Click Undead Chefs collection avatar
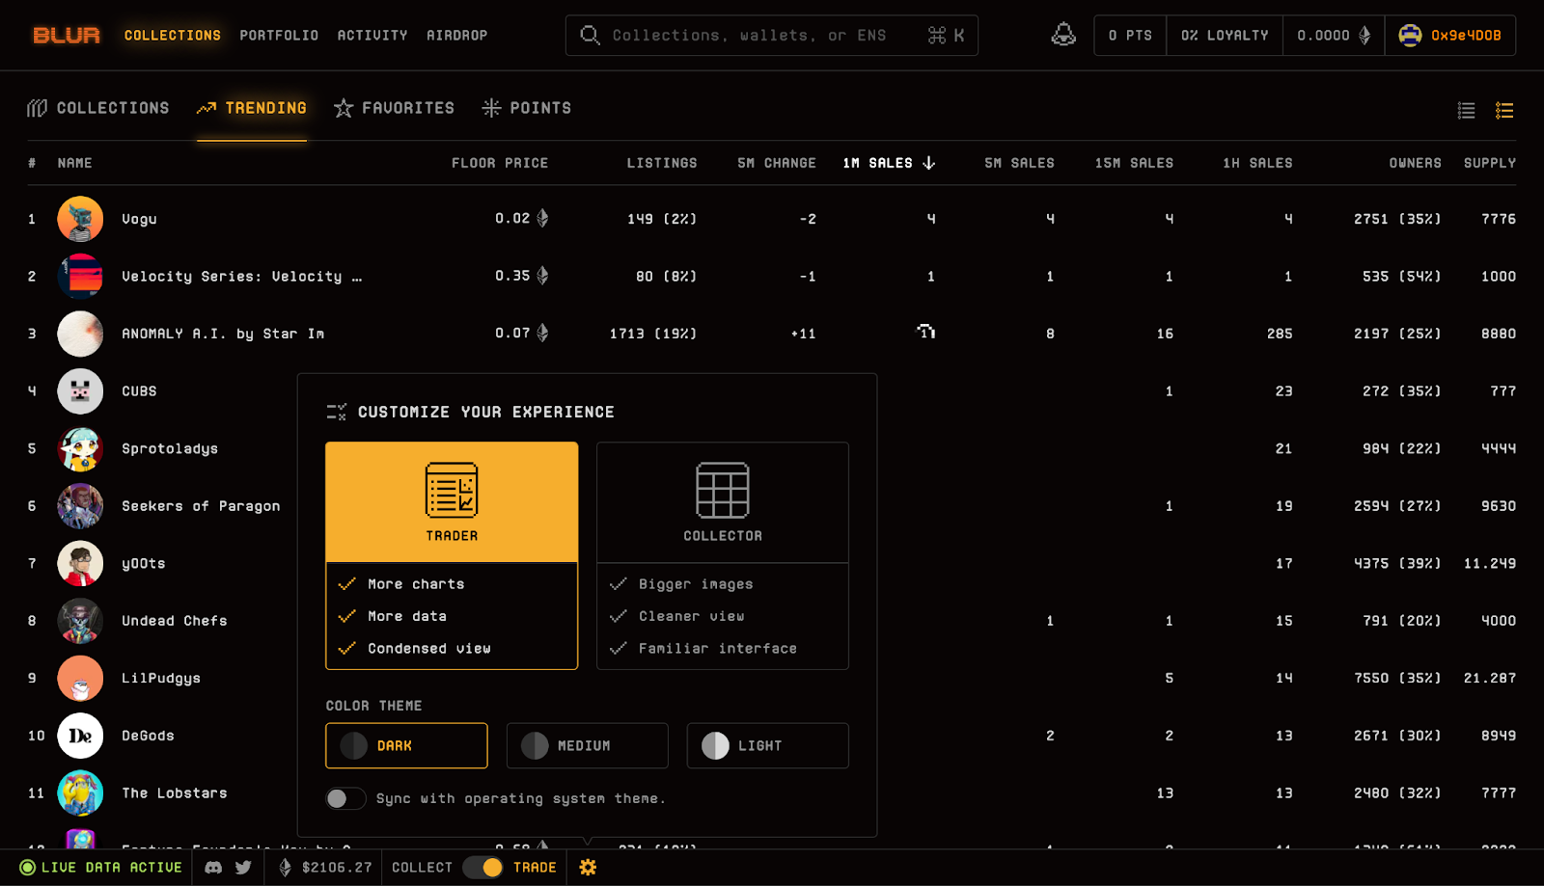1544x886 pixels. click(80, 621)
